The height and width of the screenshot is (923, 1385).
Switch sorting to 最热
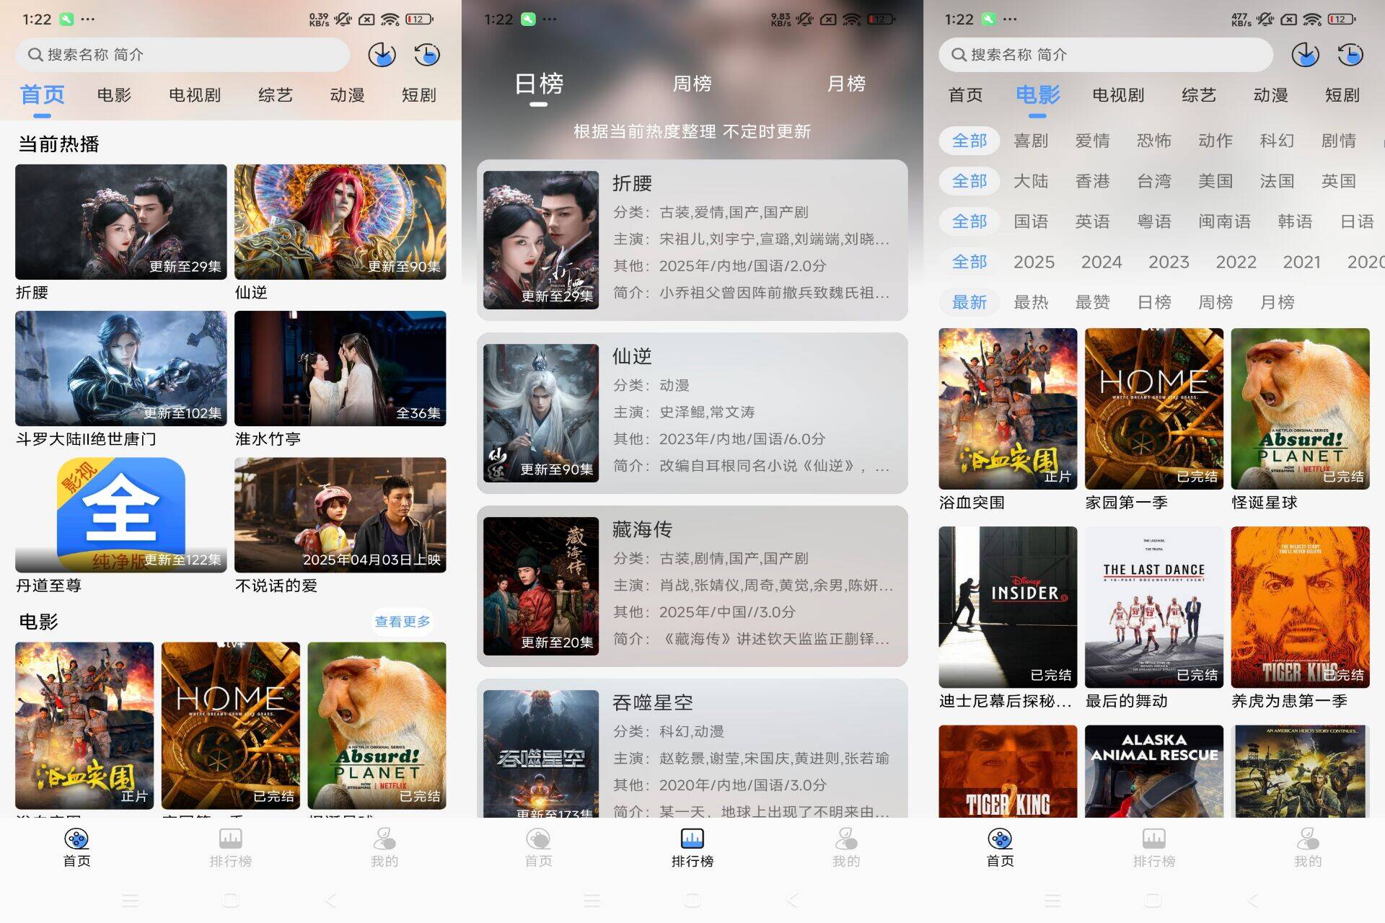coord(1032,302)
